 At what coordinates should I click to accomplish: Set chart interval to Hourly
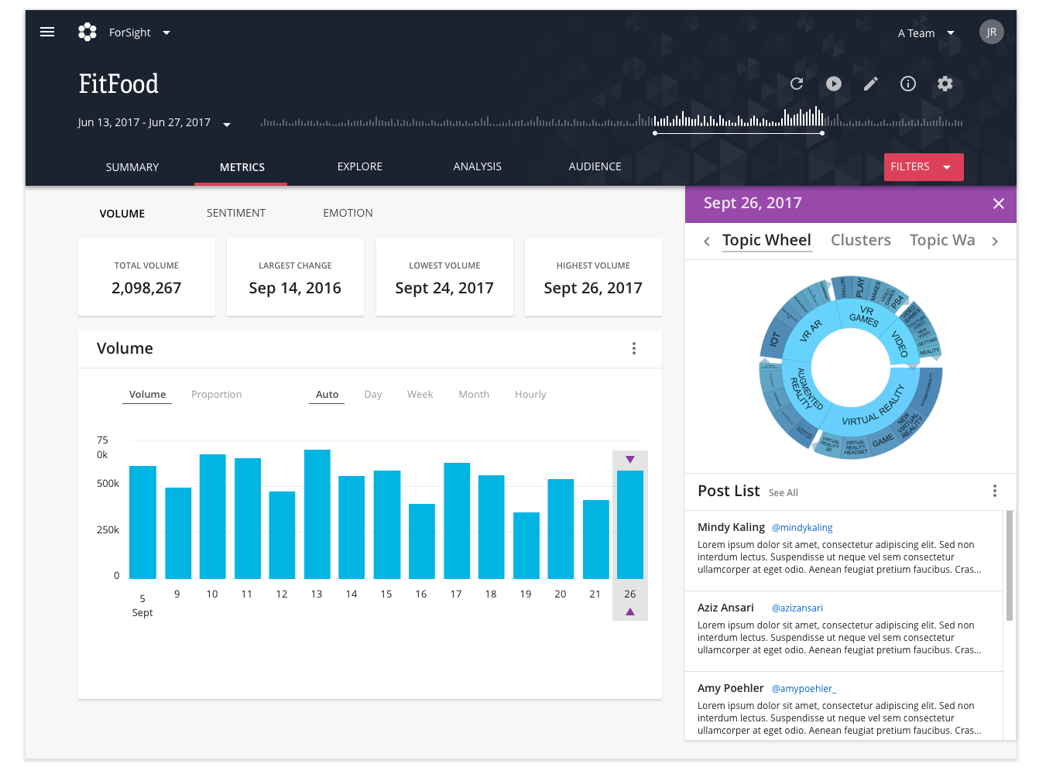point(530,395)
